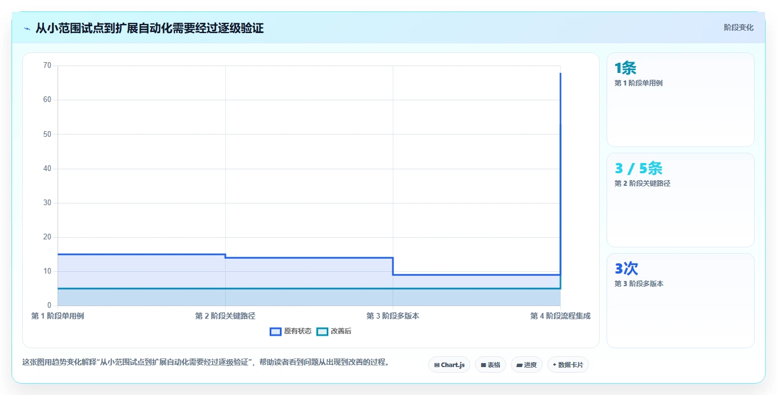The image size is (777, 395).
Task: Select the 表格 tag chip
Action: [490, 365]
